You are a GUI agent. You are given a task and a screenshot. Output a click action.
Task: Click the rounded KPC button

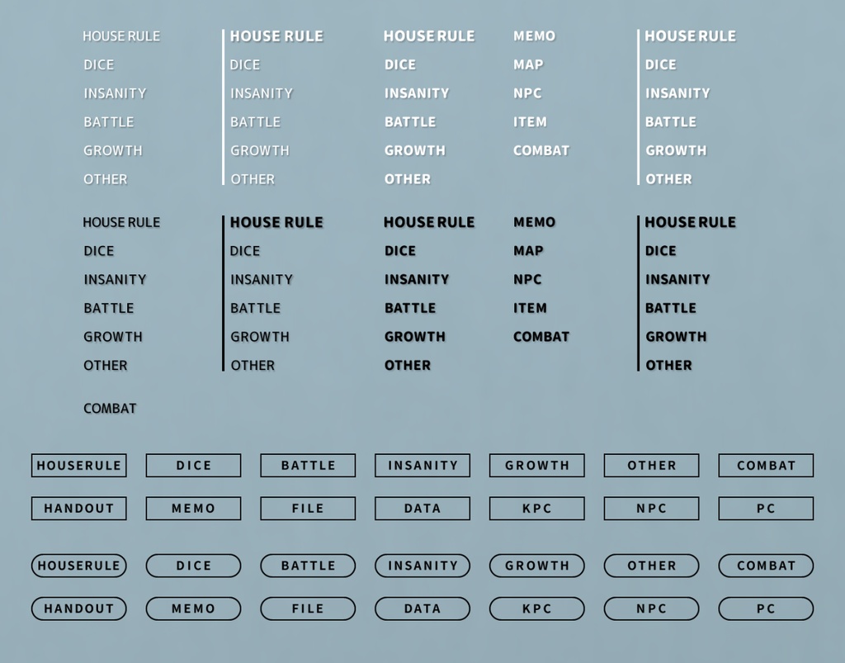click(x=536, y=609)
